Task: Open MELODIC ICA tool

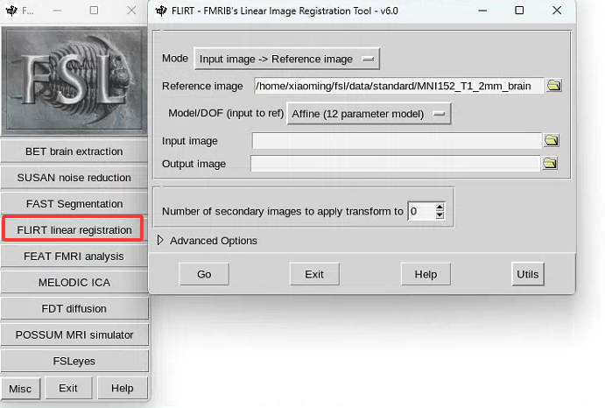Action: click(x=74, y=283)
